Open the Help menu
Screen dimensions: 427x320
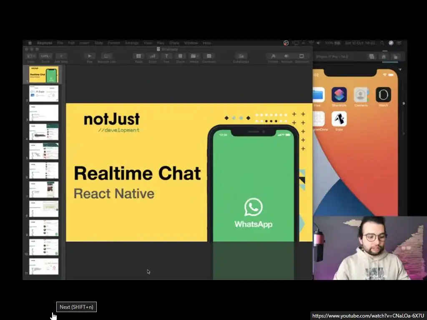point(207,43)
